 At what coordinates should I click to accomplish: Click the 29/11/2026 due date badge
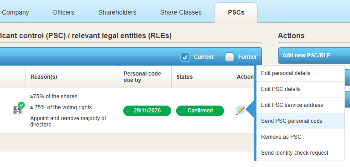coord(147,111)
